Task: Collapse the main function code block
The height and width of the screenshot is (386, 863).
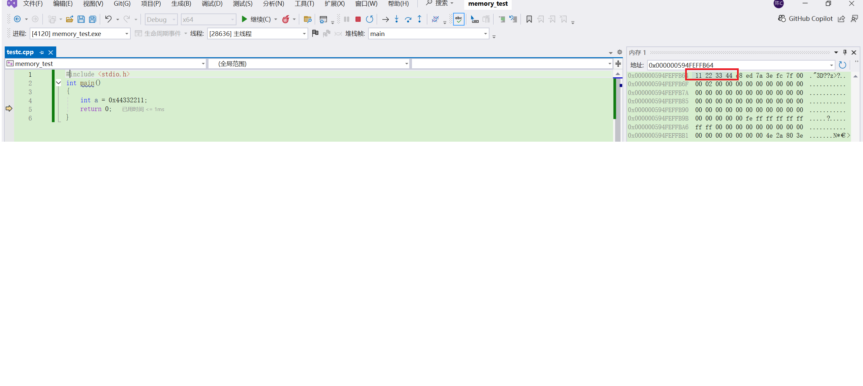Action: click(x=59, y=83)
